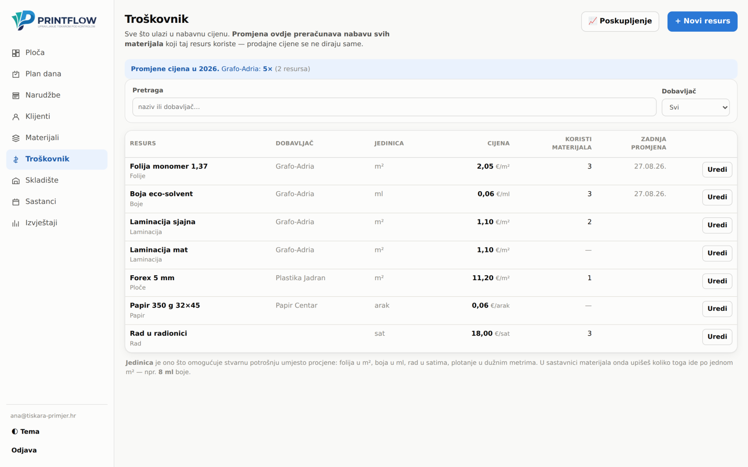Focus the Pretraga search field
The image size is (748, 467).
[394, 107]
